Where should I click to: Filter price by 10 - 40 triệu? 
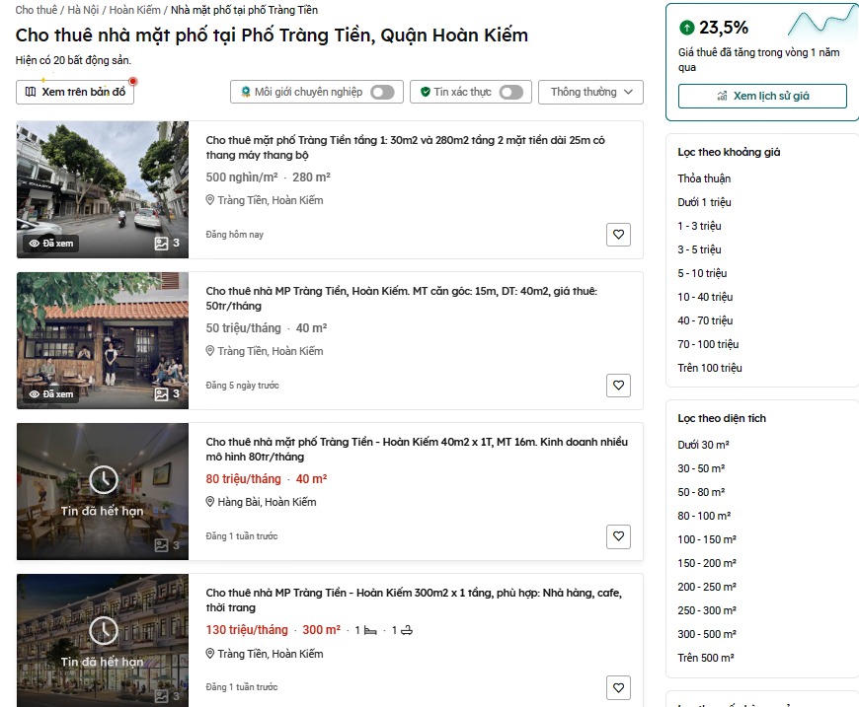click(705, 297)
